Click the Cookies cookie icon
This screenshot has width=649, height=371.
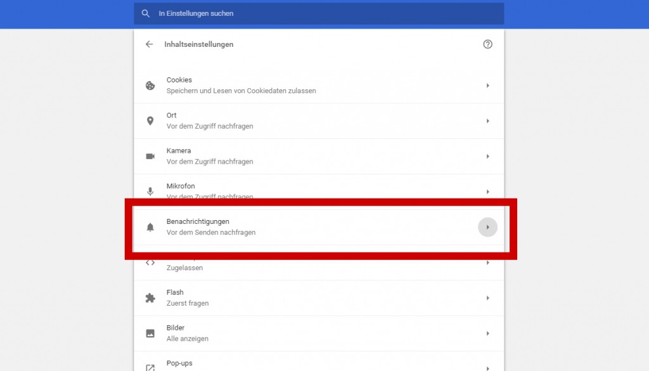click(150, 86)
